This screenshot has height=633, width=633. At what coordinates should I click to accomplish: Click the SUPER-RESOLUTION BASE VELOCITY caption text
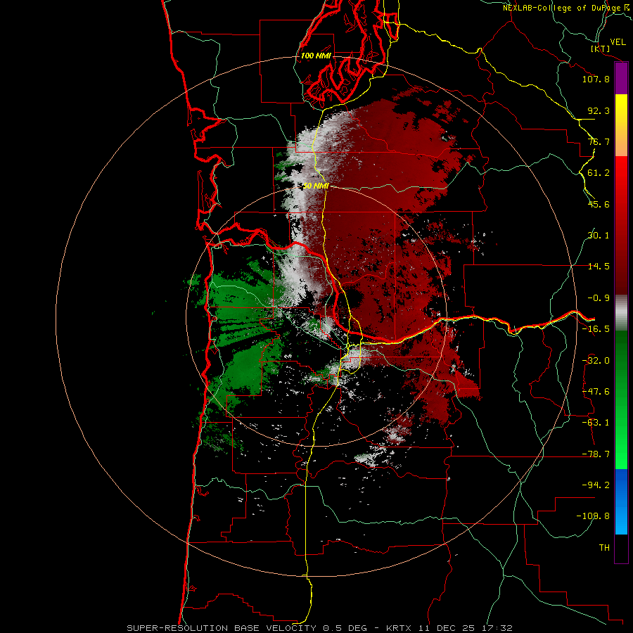[x=223, y=628]
